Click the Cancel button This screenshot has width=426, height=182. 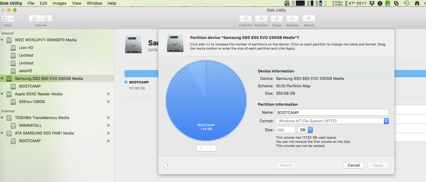354,165
